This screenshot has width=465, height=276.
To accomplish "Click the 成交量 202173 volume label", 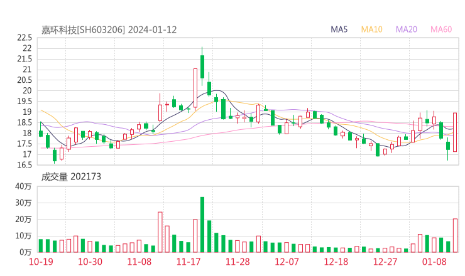I will tap(71, 177).
